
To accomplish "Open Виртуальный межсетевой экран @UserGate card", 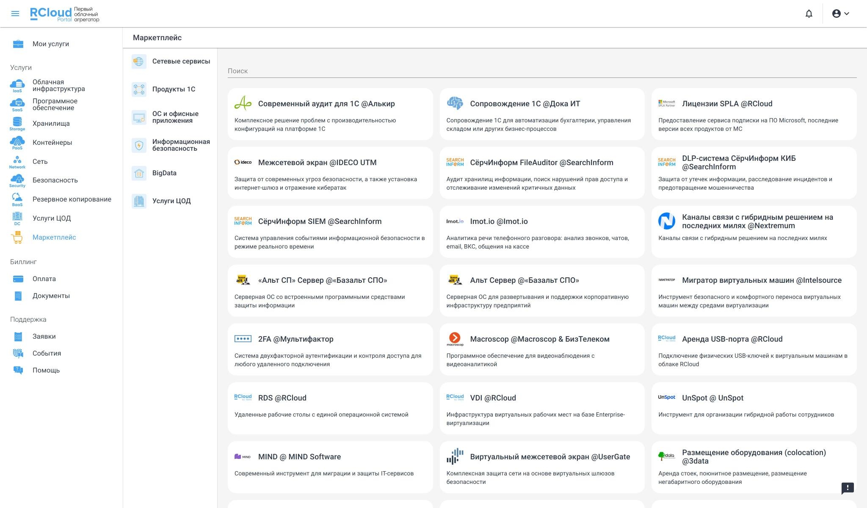I will (542, 467).
